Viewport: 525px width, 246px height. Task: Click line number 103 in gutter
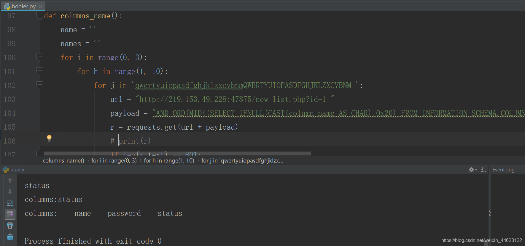tap(9, 99)
